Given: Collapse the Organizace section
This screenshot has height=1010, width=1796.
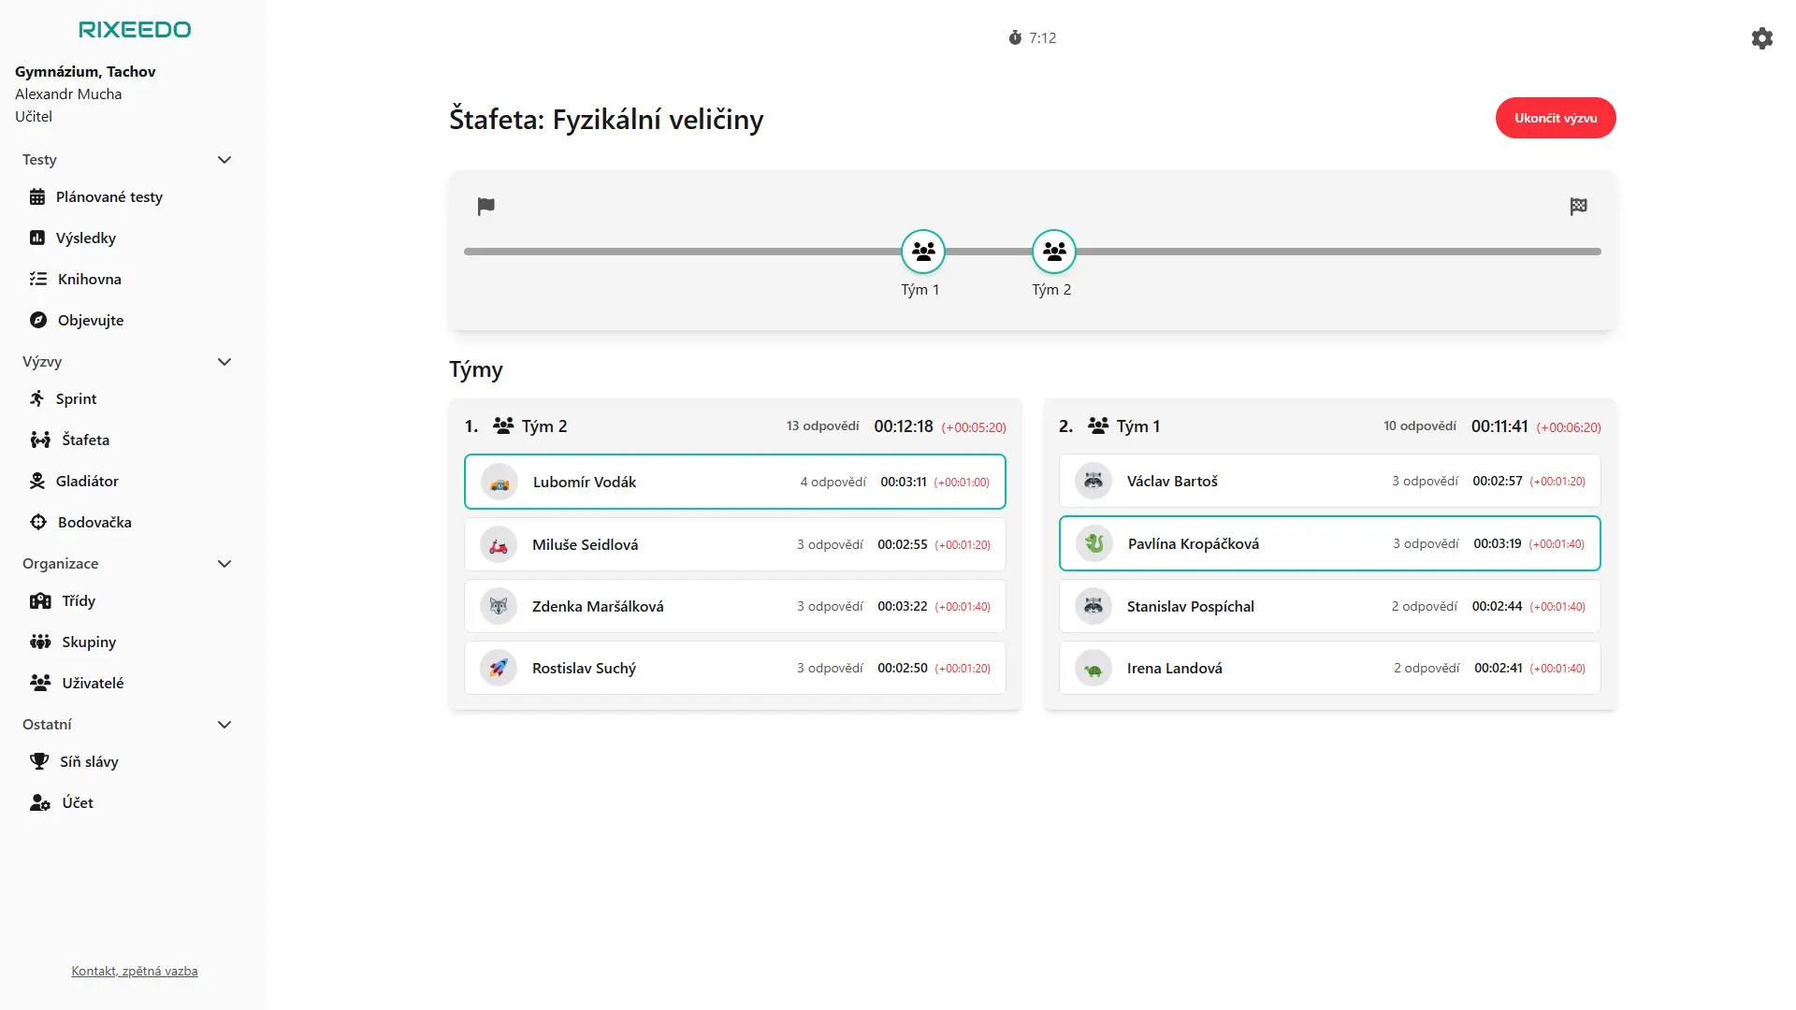Looking at the screenshot, I should tap(224, 564).
